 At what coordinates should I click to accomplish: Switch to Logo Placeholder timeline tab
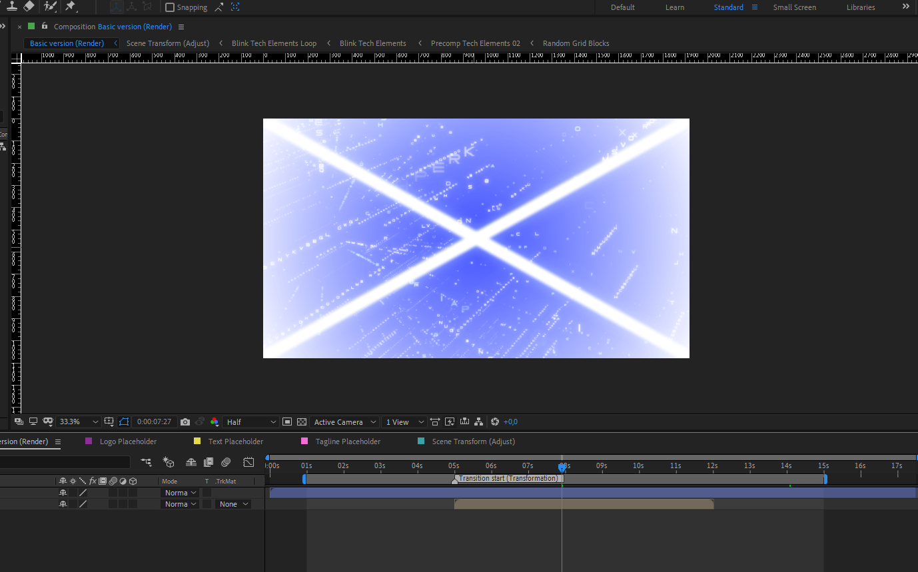point(128,441)
